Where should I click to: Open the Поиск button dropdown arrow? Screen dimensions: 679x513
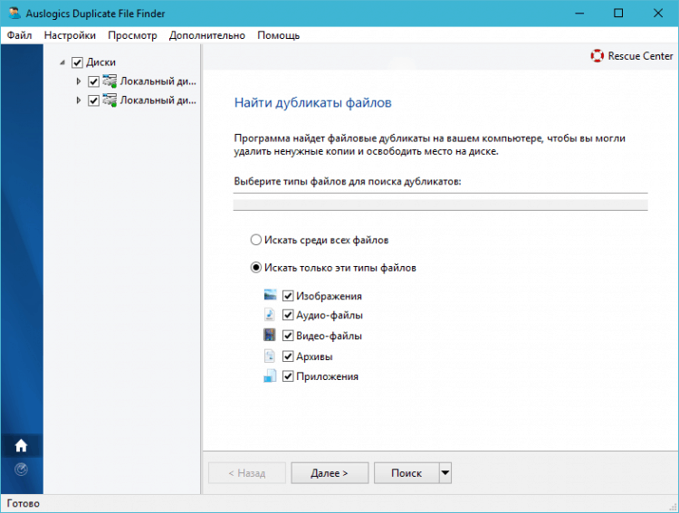click(445, 473)
